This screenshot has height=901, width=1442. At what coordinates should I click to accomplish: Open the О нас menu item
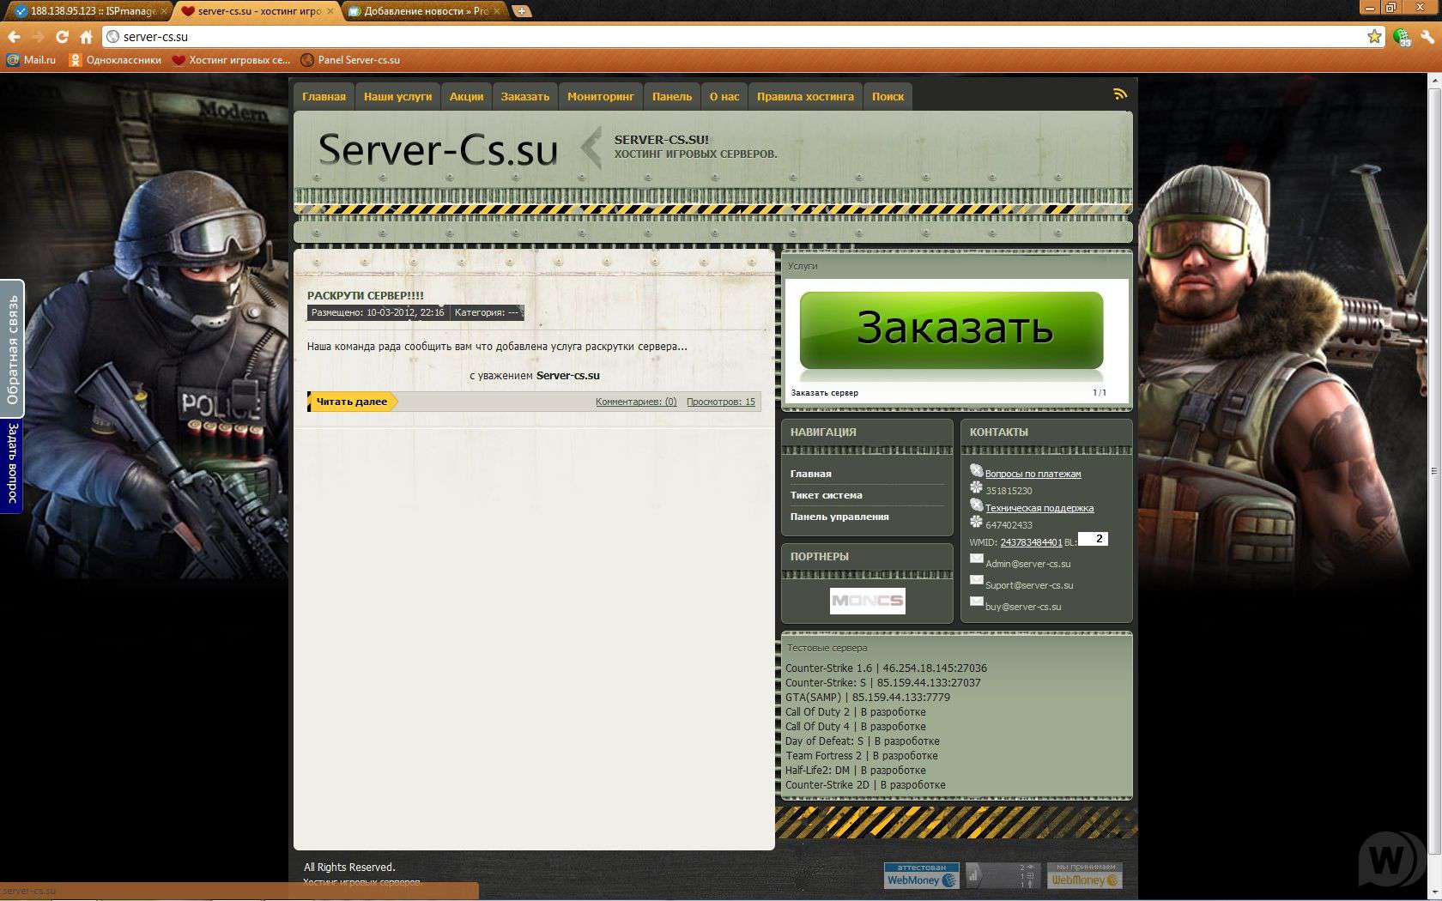coord(724,97)
